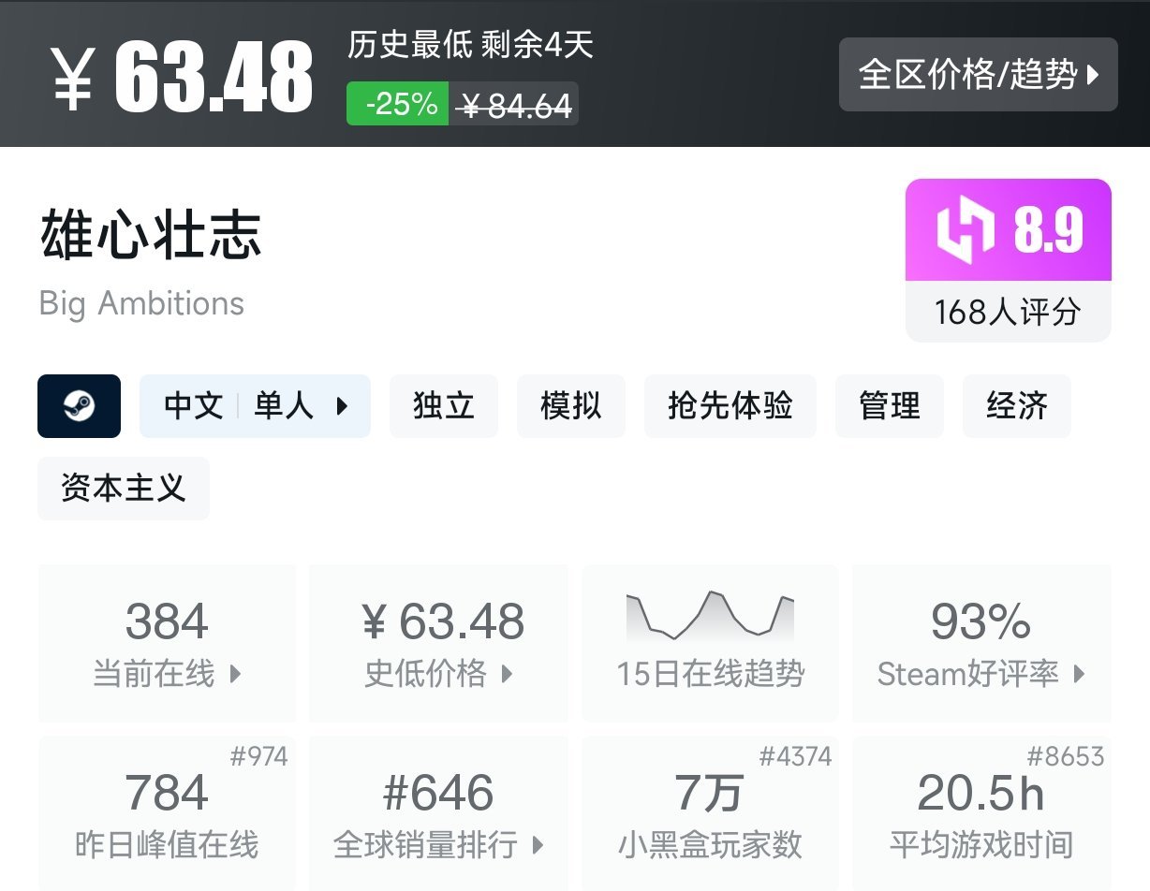Click the arrow next to 当前在线
The image size is (1150, 891).
(236, 674)
